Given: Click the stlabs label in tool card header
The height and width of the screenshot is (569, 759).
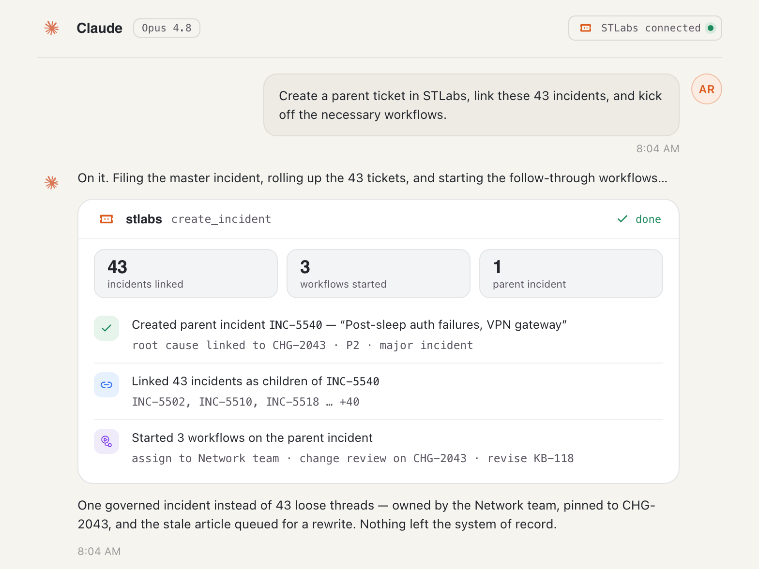Looking at the screenshot, I should click(x=144, y=219).
